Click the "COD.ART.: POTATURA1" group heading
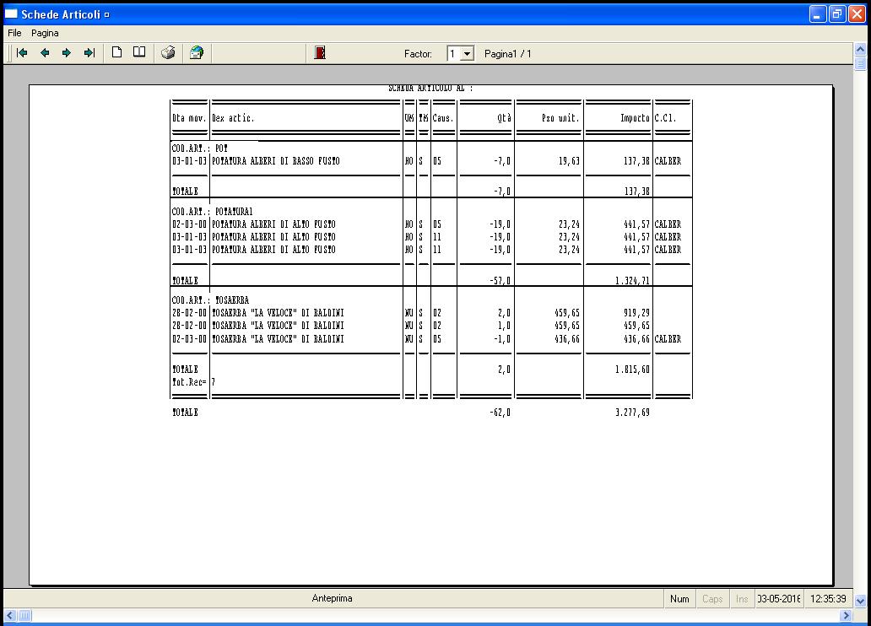This screenshot has height=626, width=871. point(212,212)
